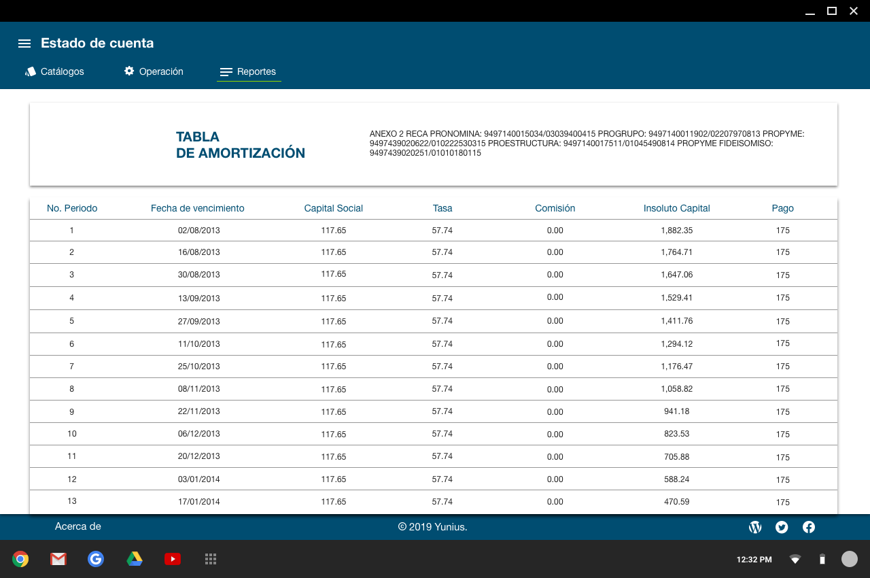This screenshot has width=870, height=578.
Task: Open the system clock showing 12:32 PM
Action: point(754,560)
